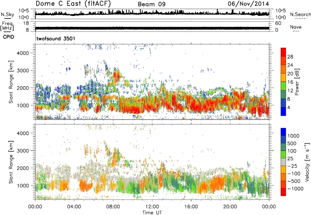Click the 'Time UT' axis label
311x215 pixels.
click(152, 213)
